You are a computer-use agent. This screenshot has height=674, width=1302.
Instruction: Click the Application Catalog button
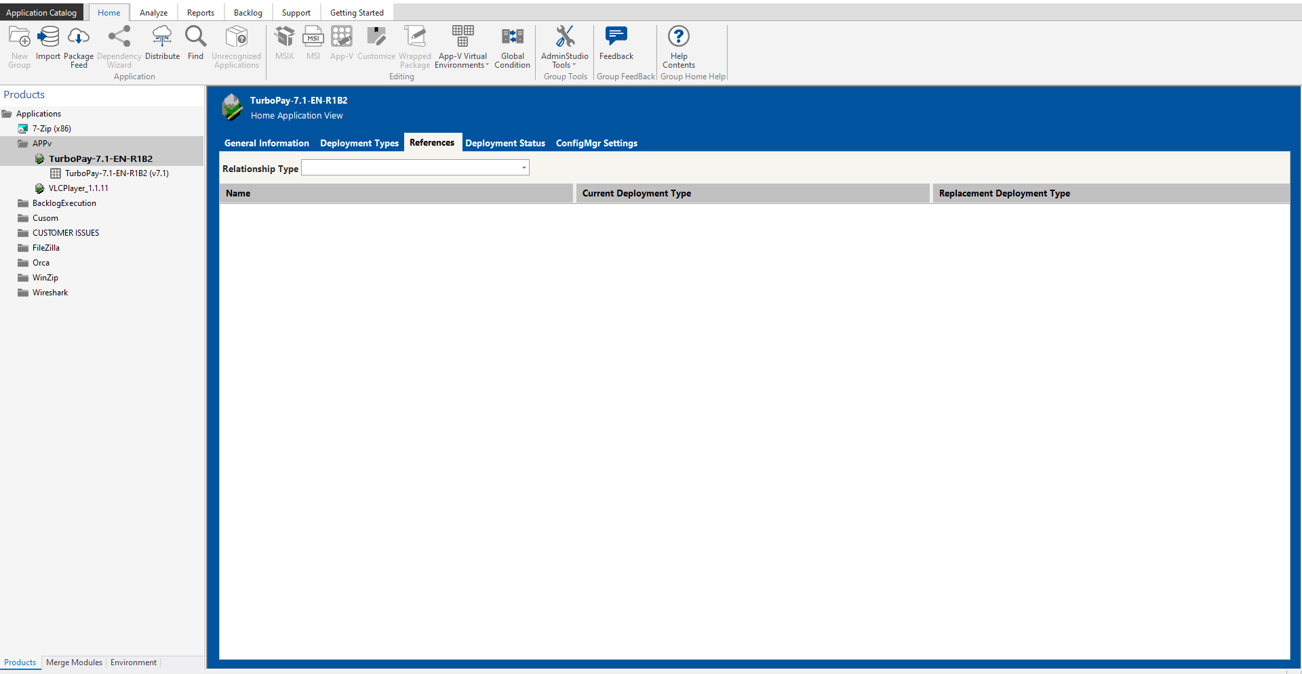point(41,13)
